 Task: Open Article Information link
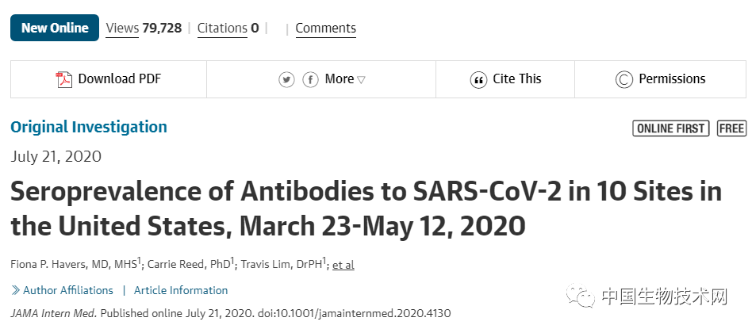tap(181, 290)
